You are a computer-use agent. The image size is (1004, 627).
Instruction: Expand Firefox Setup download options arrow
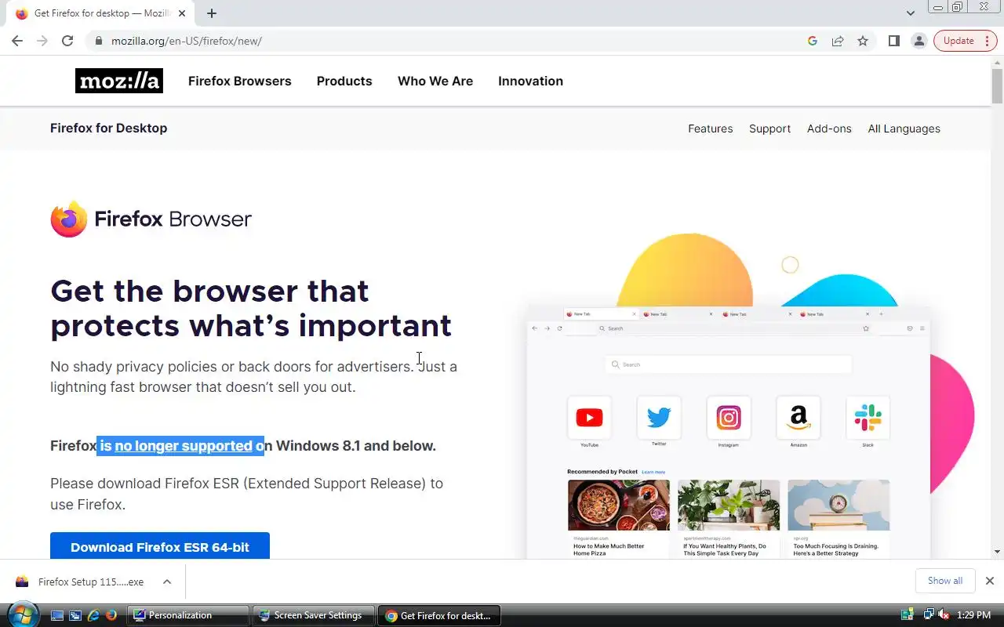click(167, 582)
